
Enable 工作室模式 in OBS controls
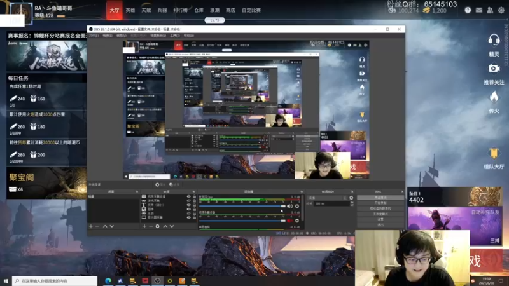click(380, 214)
